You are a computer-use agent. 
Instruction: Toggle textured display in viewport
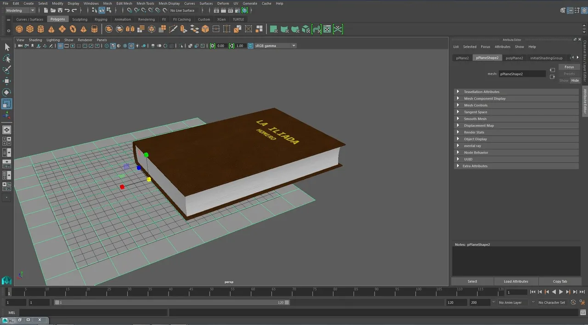click(131, 46)
